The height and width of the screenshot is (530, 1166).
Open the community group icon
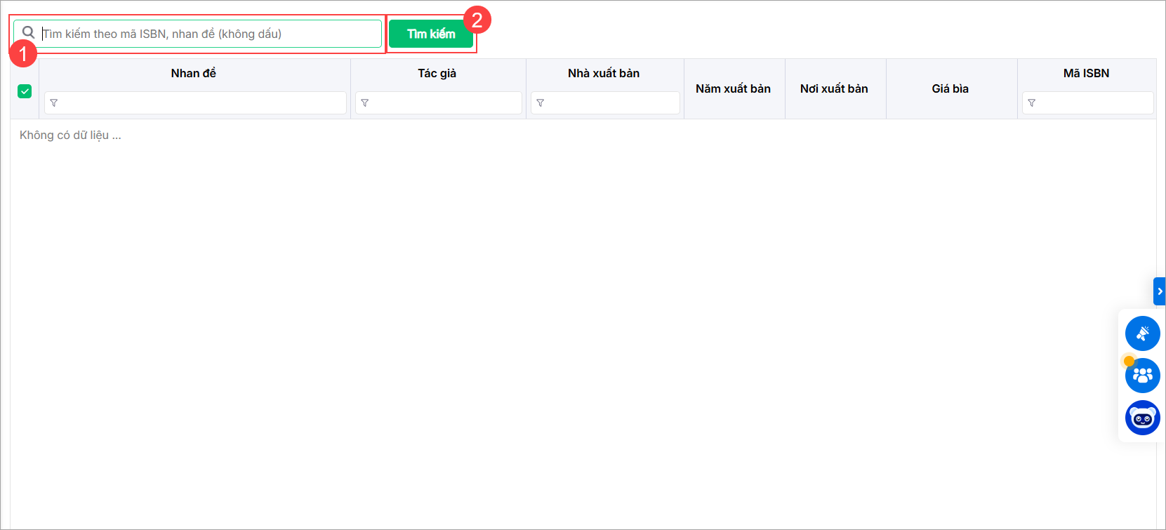1143,376
